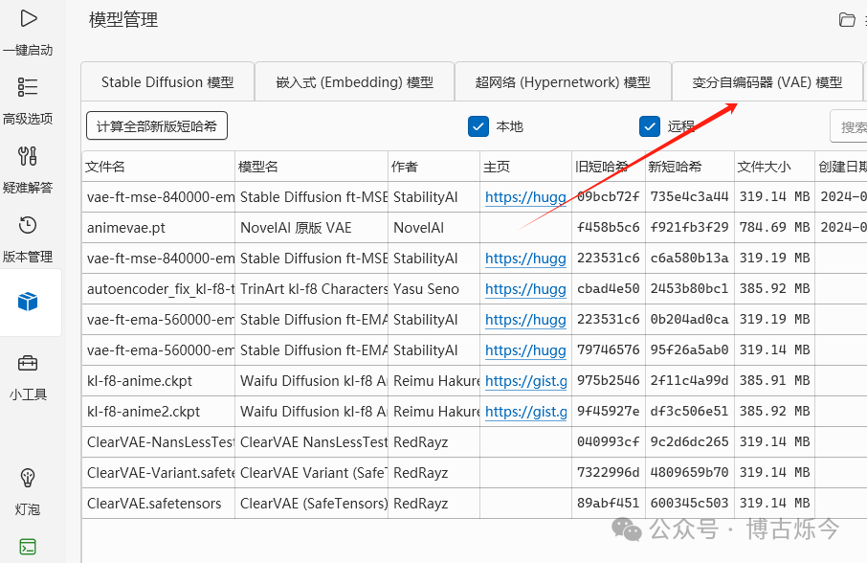Uncheck the 本地 checkbox
The image size is (867, 563).
[478, 125]
